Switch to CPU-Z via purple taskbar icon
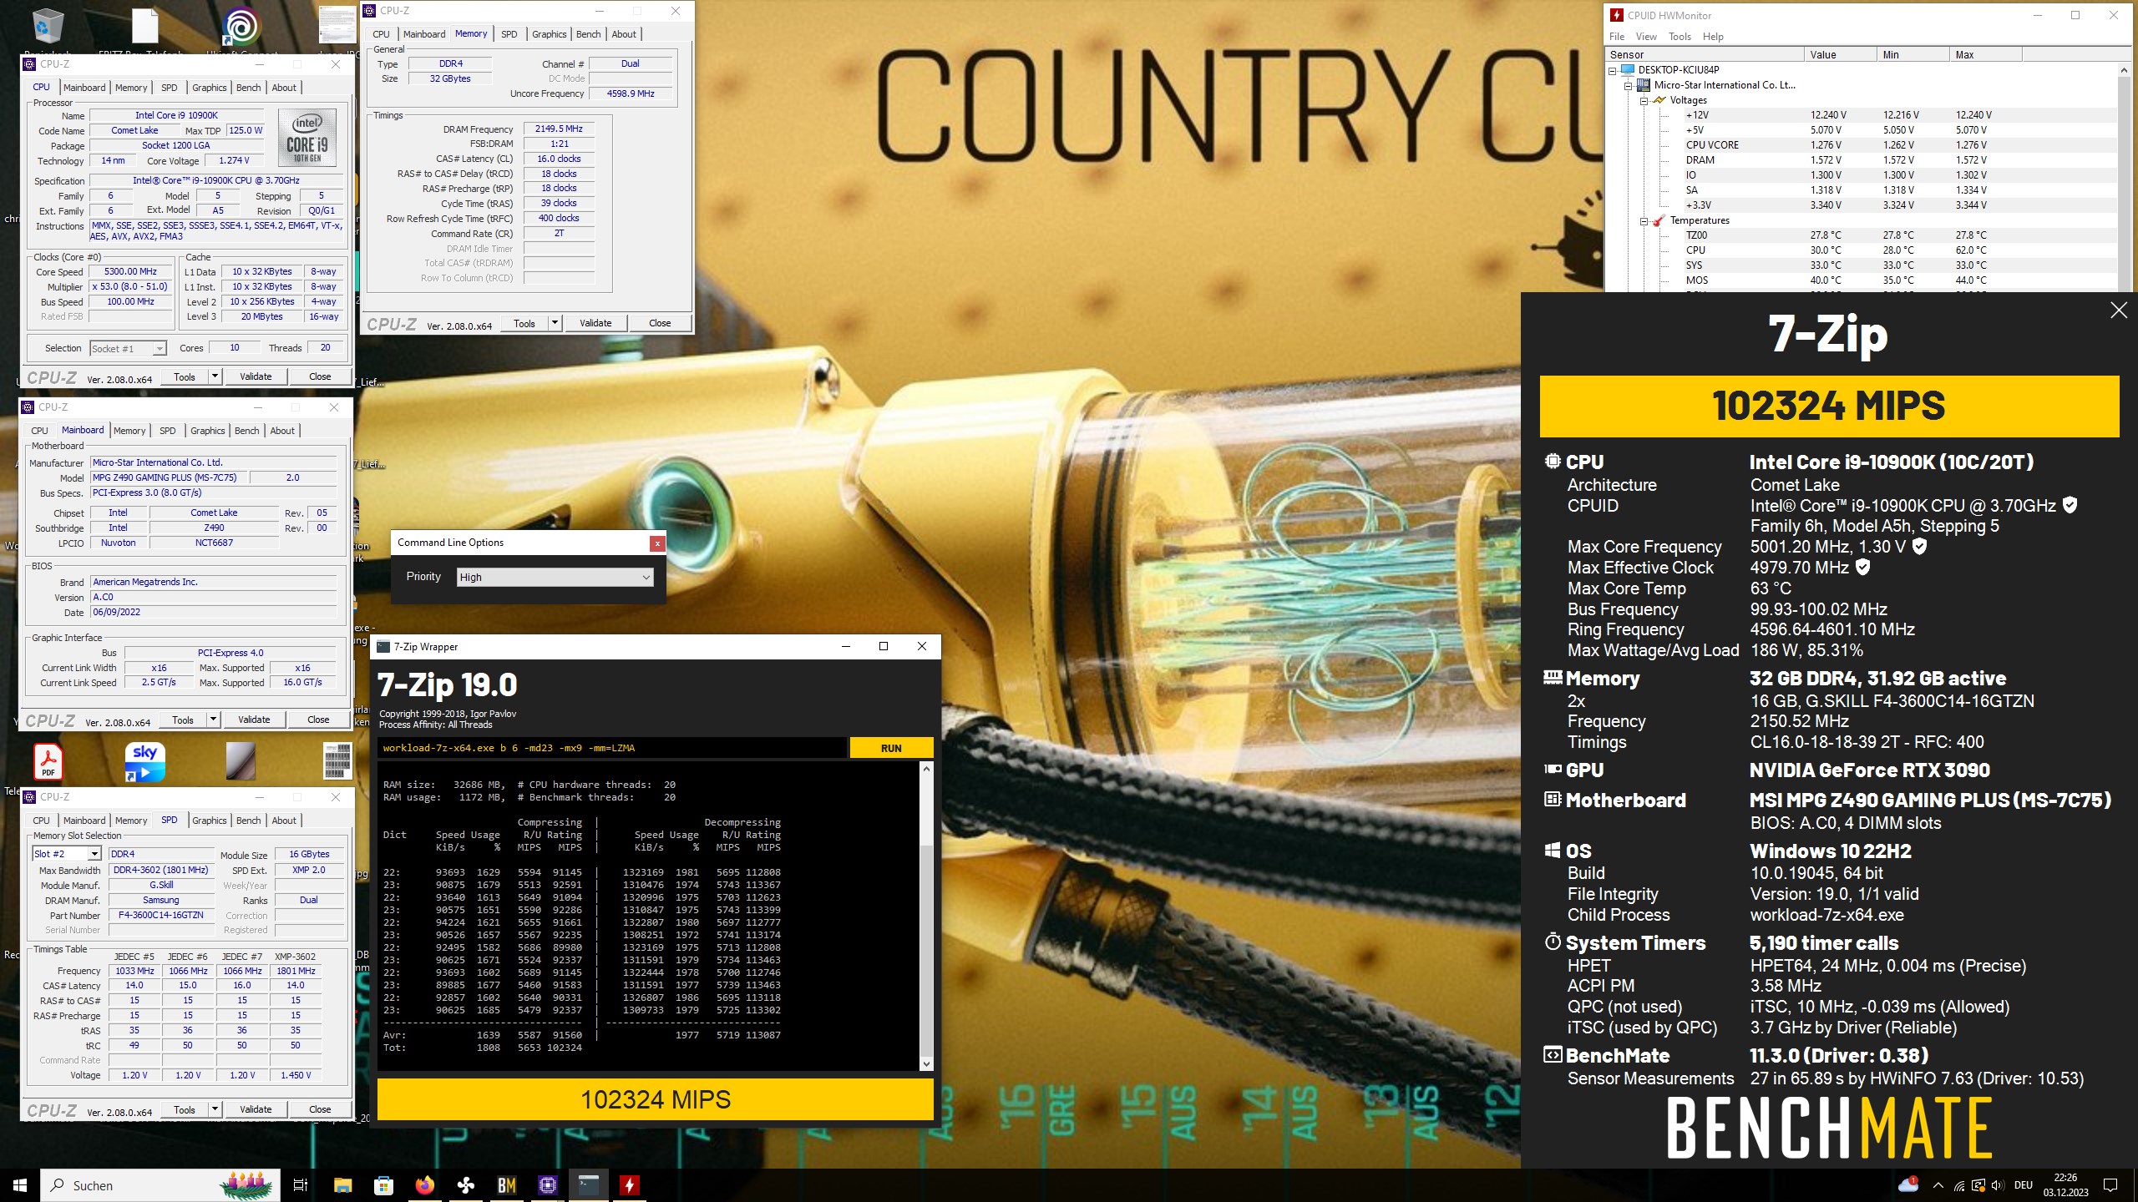The height and width of the screenshot is (1202, 2138). click(x=547, y=1185)
